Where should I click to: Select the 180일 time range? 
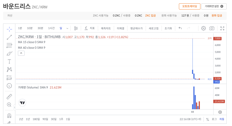pos(36,119)
